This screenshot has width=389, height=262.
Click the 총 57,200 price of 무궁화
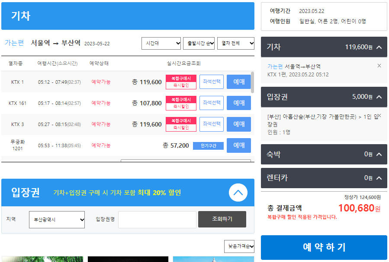pos(176,145)
